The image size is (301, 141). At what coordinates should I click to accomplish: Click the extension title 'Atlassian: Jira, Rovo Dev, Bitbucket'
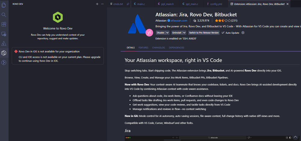coord(196,14)
